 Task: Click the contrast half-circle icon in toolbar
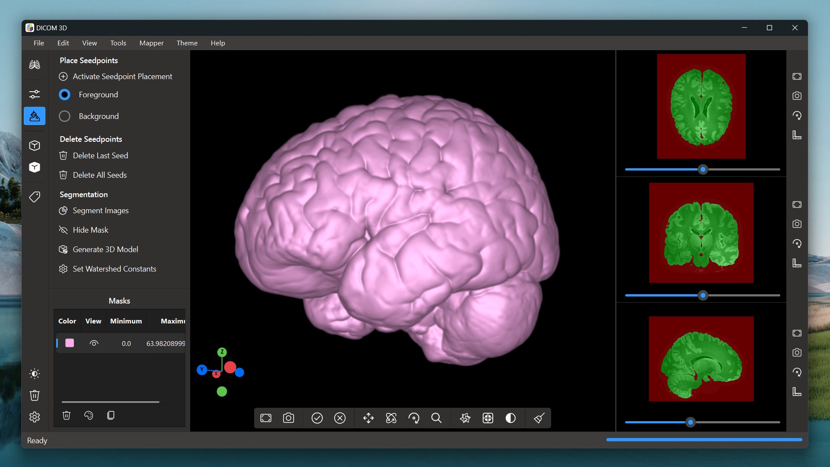[511, 418]
